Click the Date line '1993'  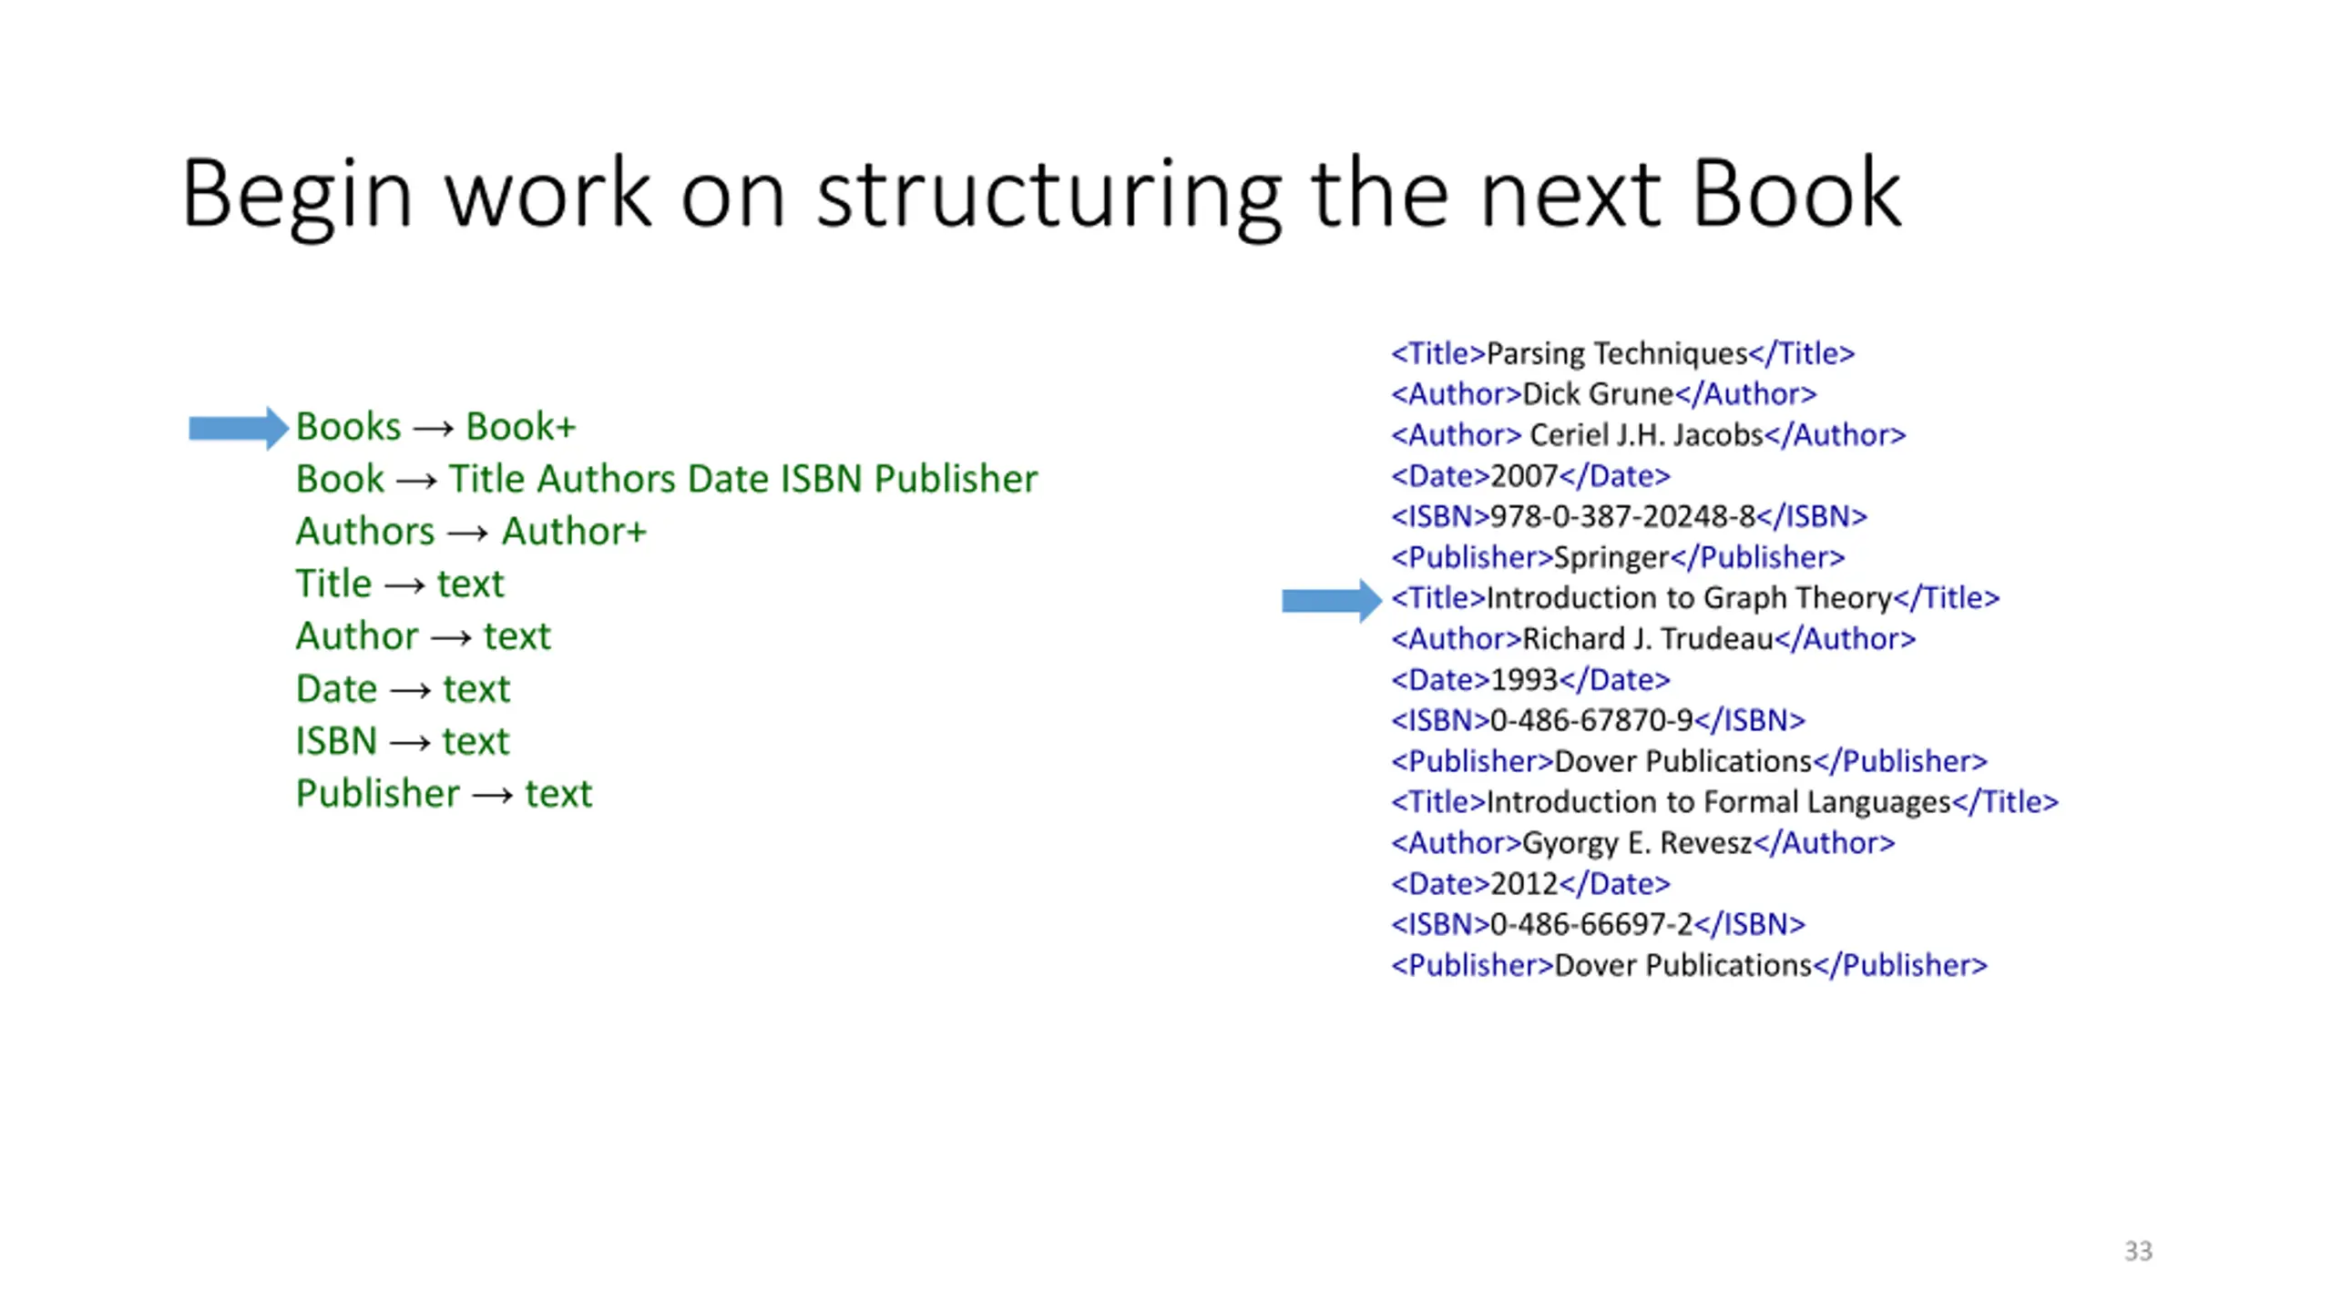tap(1530, 679)
